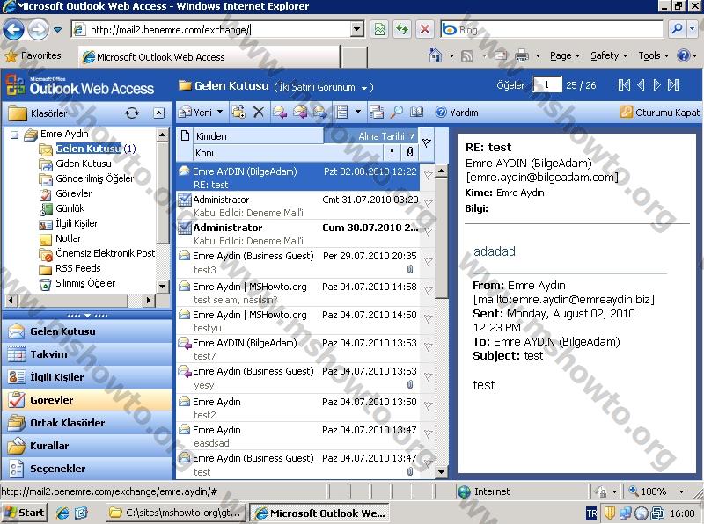
Task: Click the check messages toolbar icon
Action: (377, 113)
